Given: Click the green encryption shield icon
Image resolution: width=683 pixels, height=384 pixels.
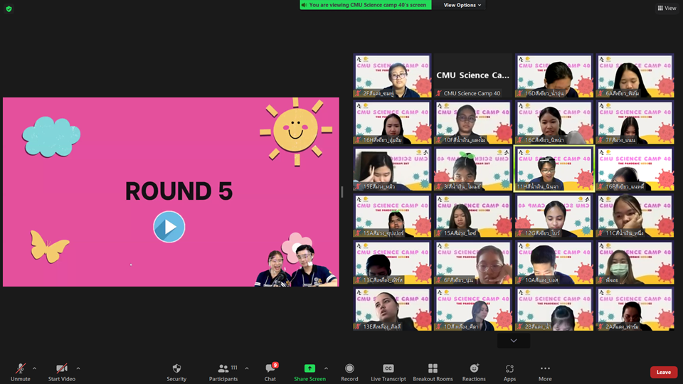Looking at the screenshot, I should point(9,9).
